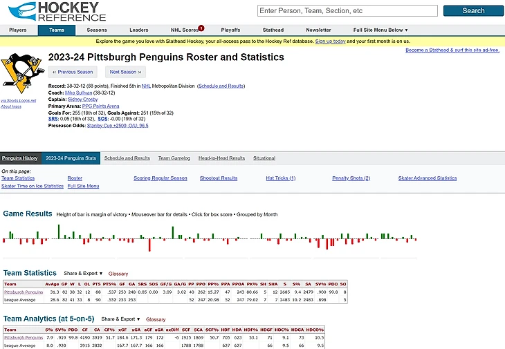The width and height of the screenshot is (505, 349).
Task: Click PTS% column header in Team Statistics
Action: click(109, 284)
